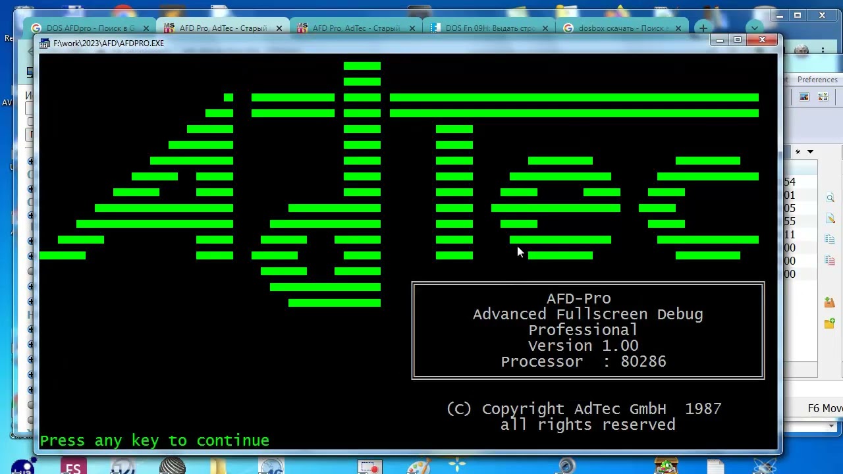Click the "Version 1.00" text
Image resolution: width=843 pixels, height=474 pixels.
(583, 346)
